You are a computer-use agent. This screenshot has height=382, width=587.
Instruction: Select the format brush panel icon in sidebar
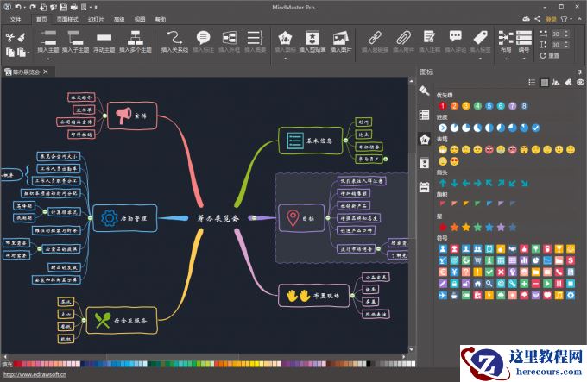pyautogui.click(x=424, y=90)
